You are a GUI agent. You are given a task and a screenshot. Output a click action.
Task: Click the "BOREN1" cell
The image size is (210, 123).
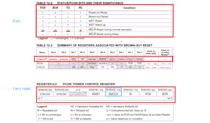click(x=53, y=59)
